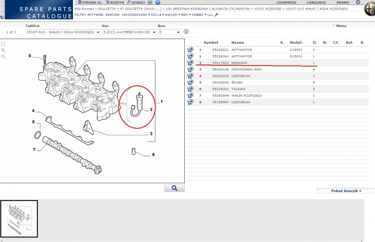Click callout number 3 in diagram
Image resolution: width=375 pixels, height=242 pixels.
tap(151, 134)
